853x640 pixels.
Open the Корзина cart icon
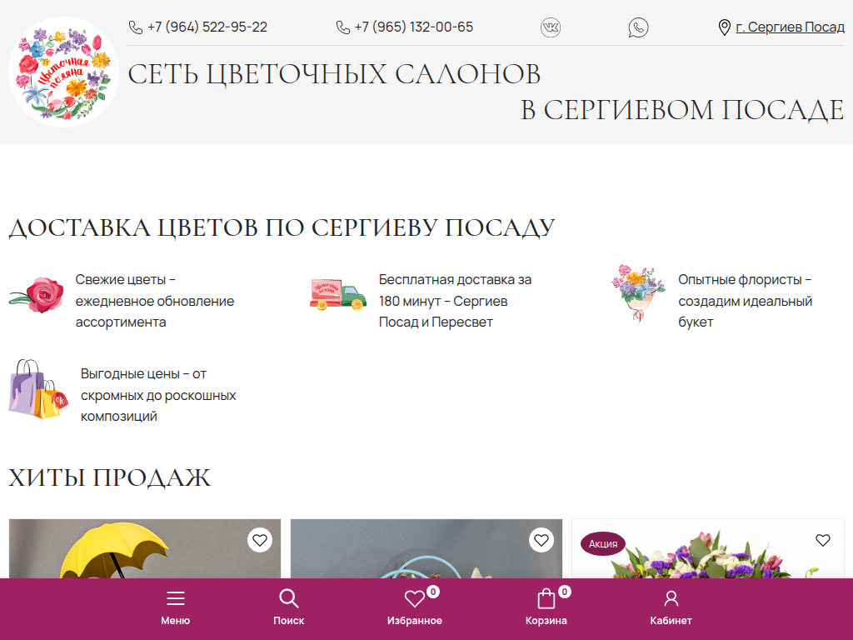[x=546, y=597]
